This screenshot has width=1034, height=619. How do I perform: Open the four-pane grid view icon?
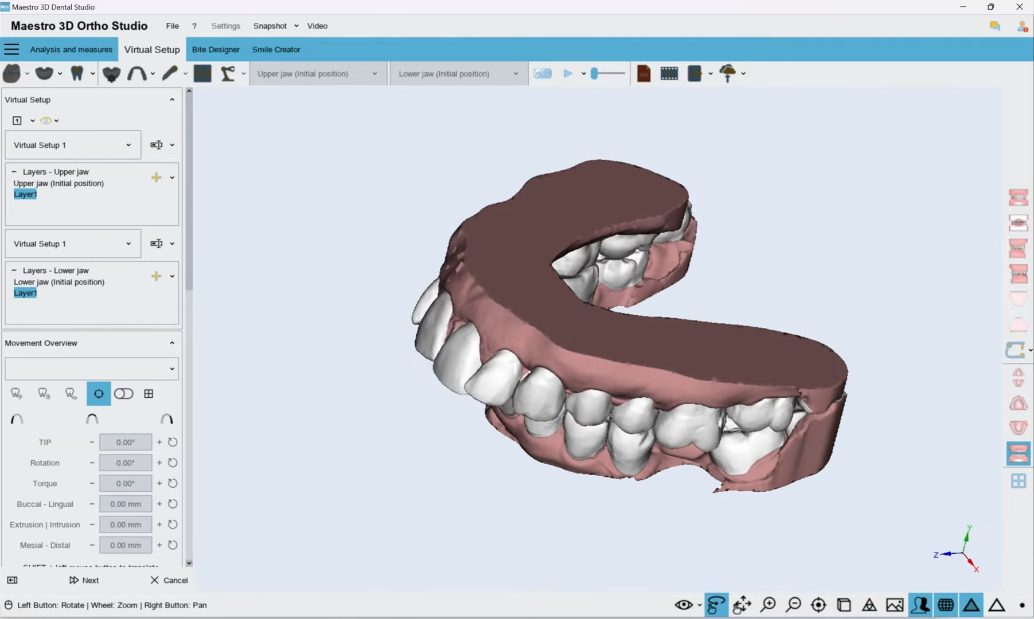[x=1018, y=481]
